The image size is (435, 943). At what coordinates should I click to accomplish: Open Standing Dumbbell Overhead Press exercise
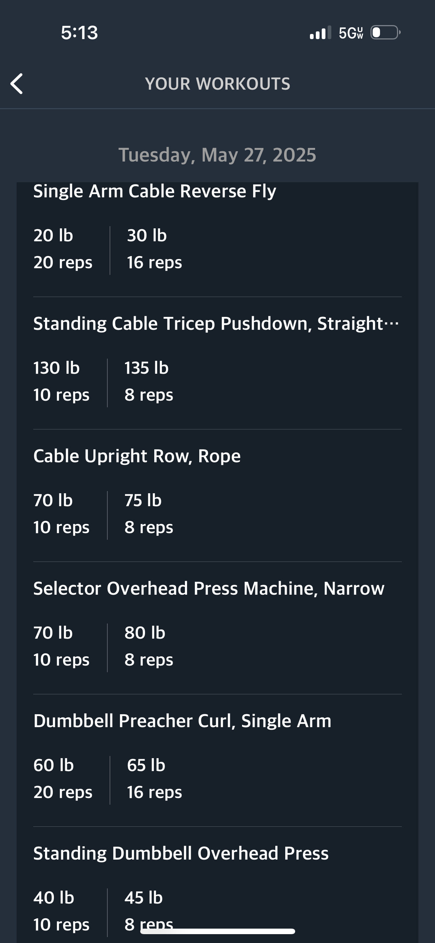click(181, 853)
